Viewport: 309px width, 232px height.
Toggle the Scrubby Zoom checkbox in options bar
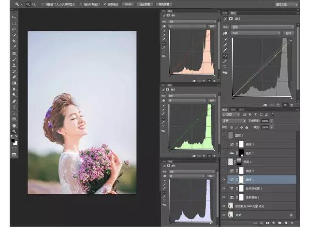coord(105,4)
